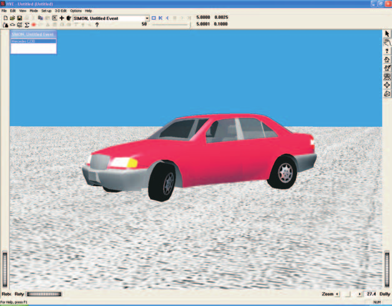The image size is (392, 306).
Task: Click the black hand icon in toolbar
Action: (x=69, y=18)
